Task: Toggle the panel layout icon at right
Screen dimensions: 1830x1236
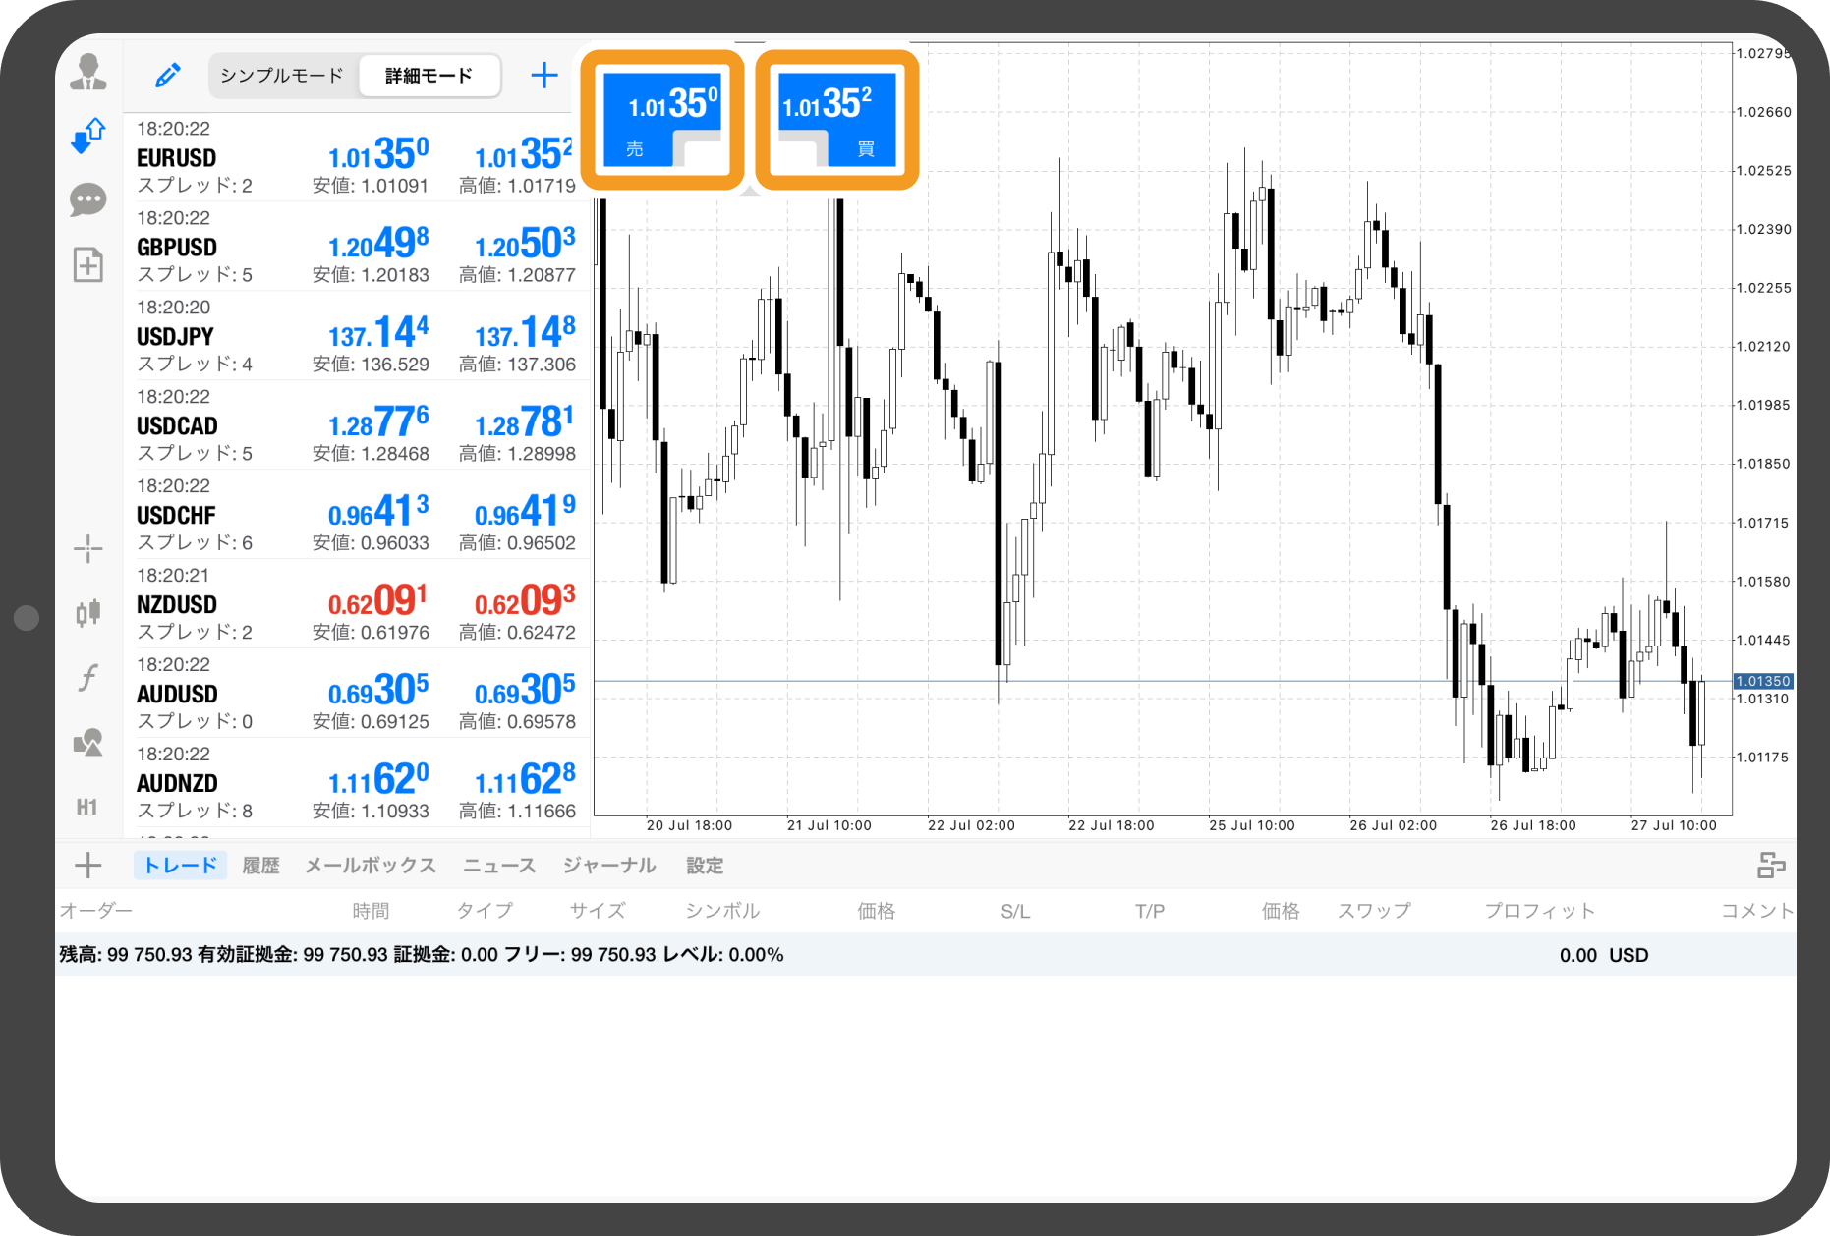Action: [x=1771, y=866]
